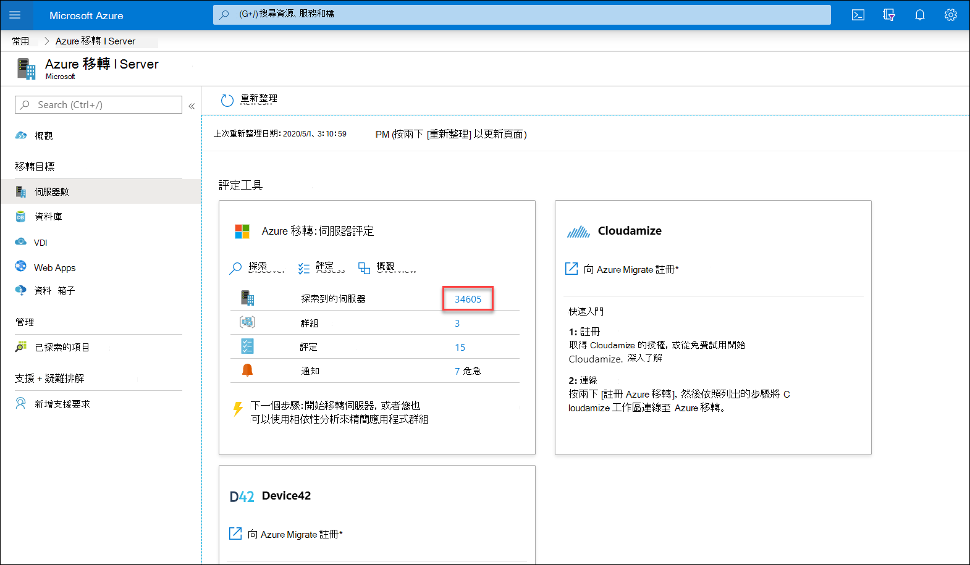
Task: Open the notifications bell
Action: [x=920, y=15]
